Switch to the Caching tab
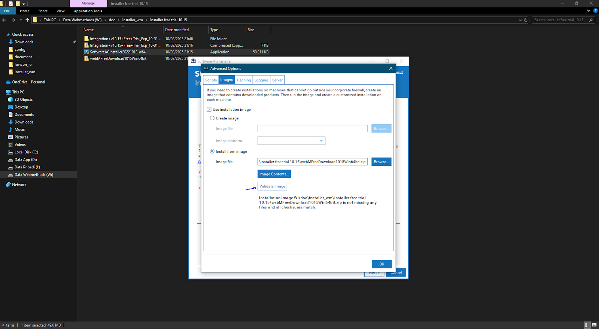Viewport: 599px width, 329px height. [x=244, y=80]
